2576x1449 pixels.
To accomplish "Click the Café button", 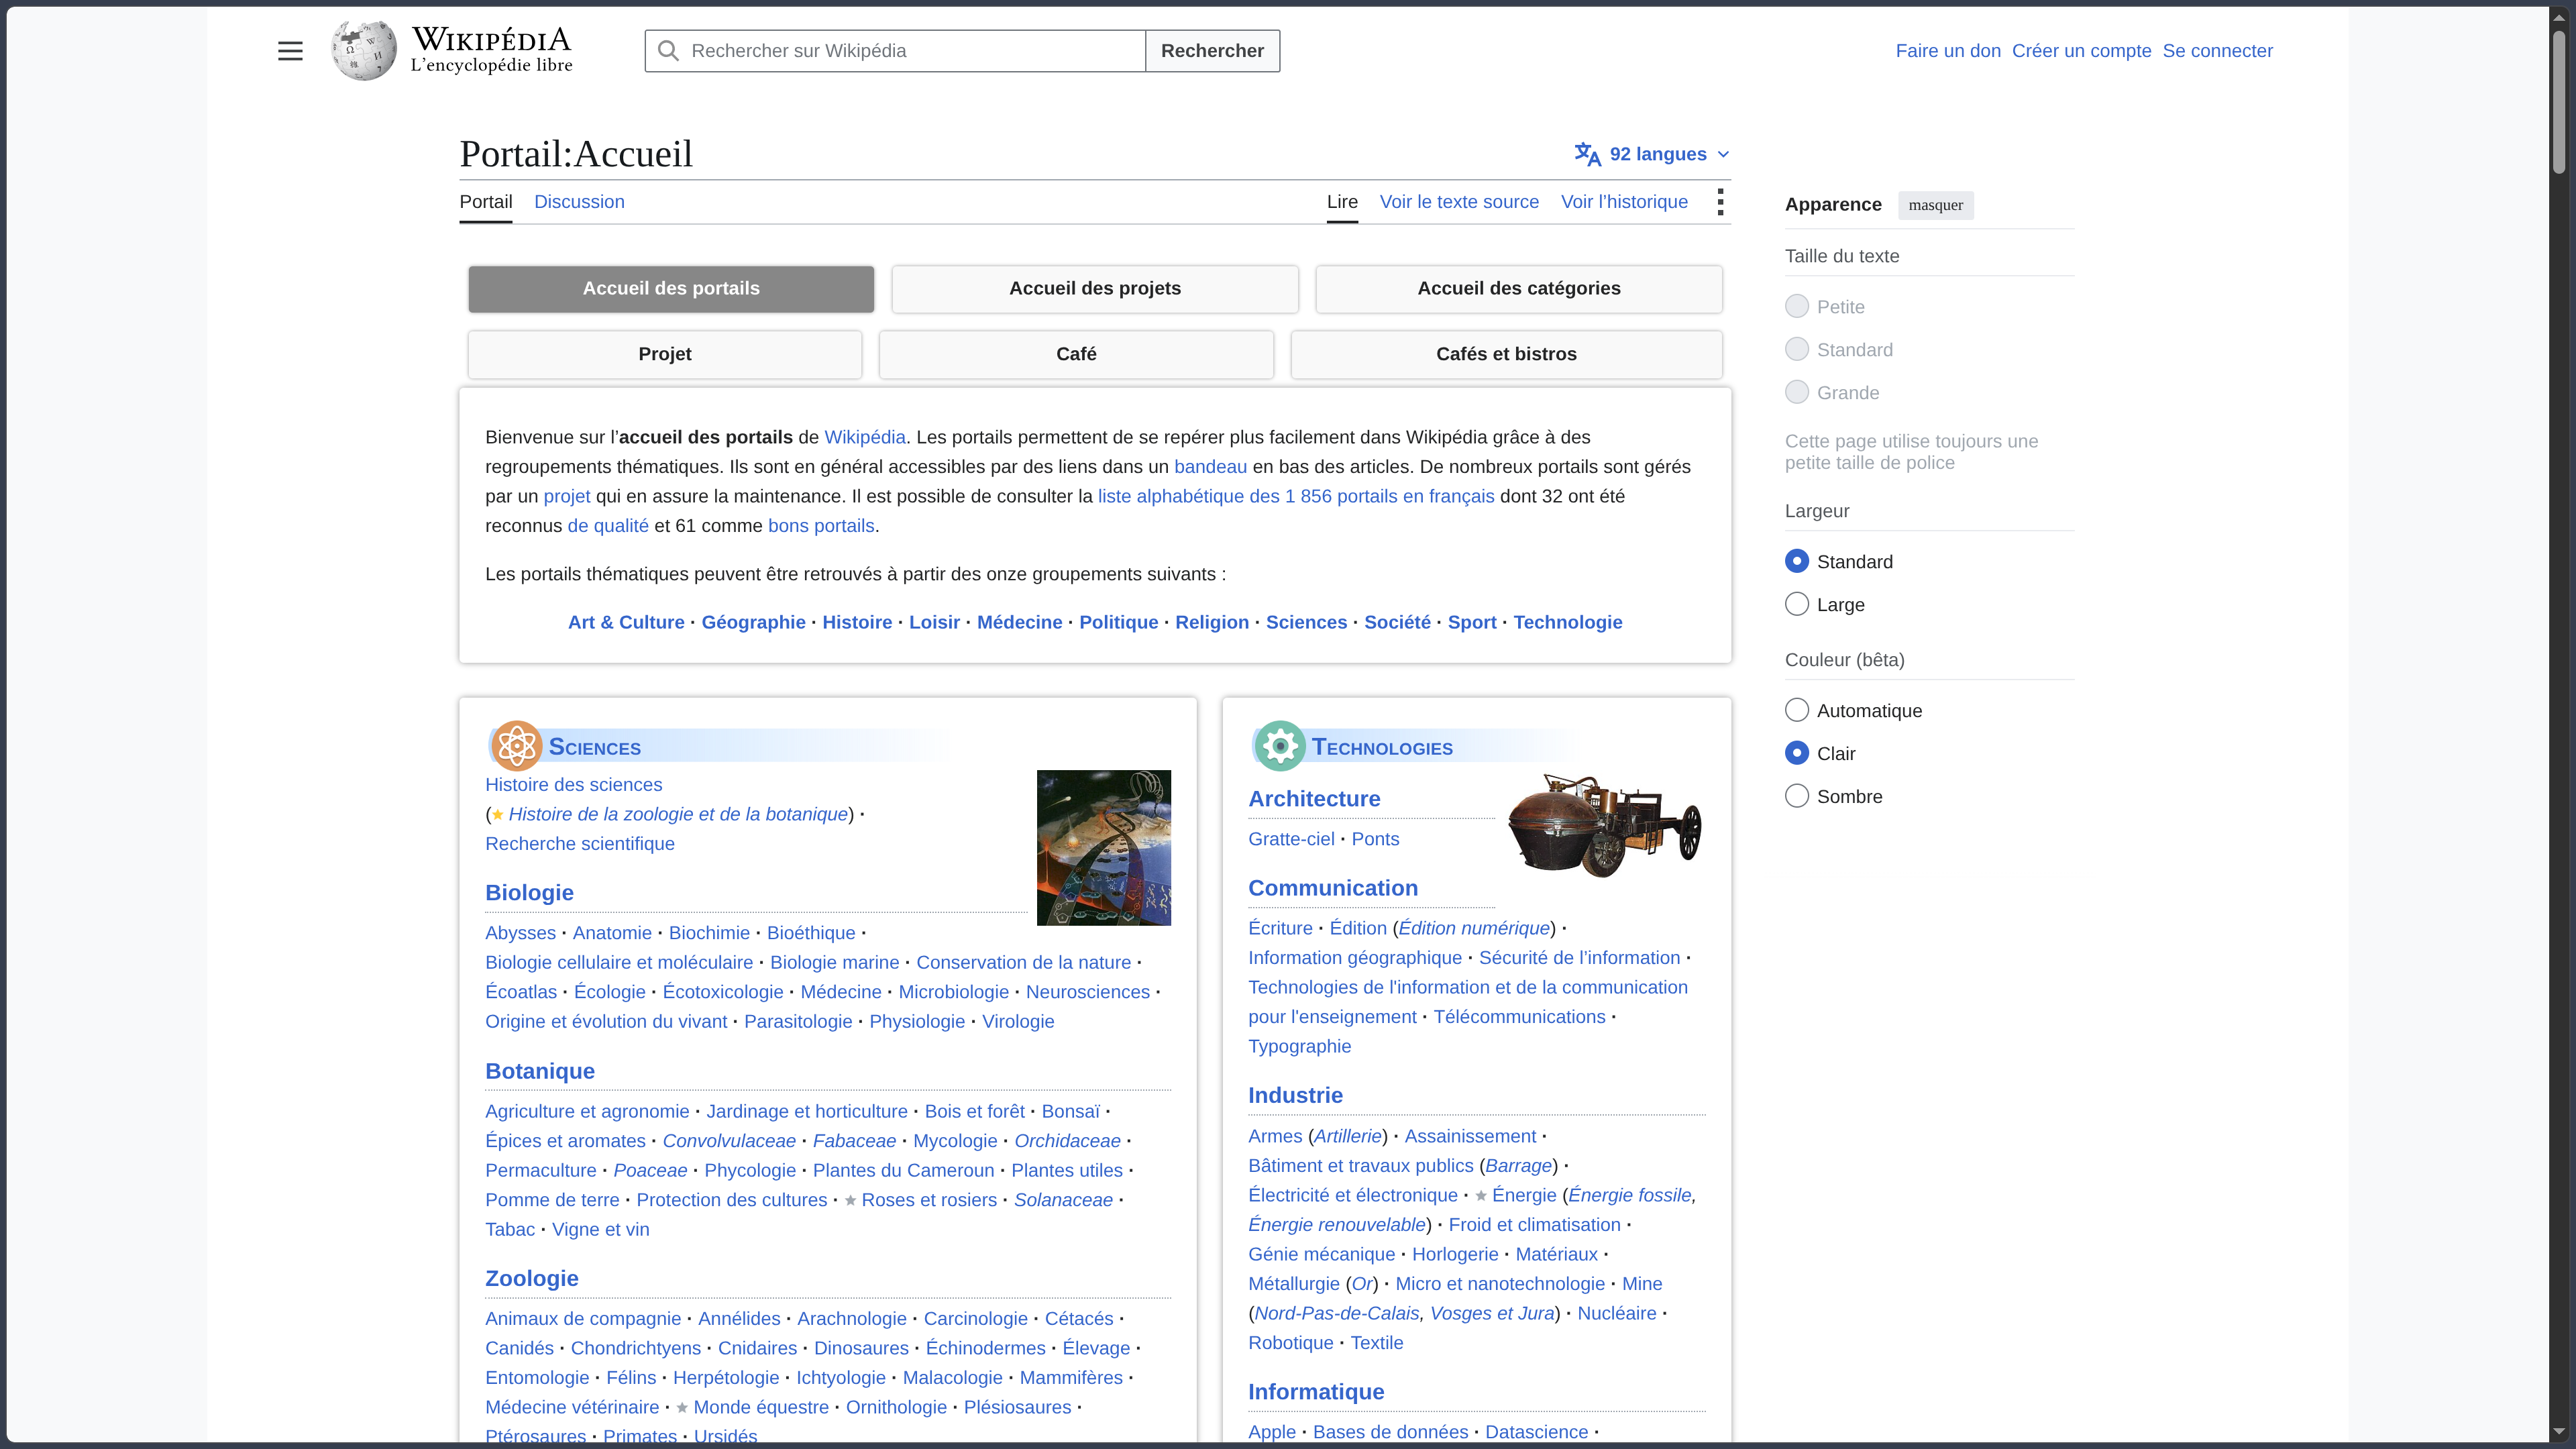I will coord(1076,354).
